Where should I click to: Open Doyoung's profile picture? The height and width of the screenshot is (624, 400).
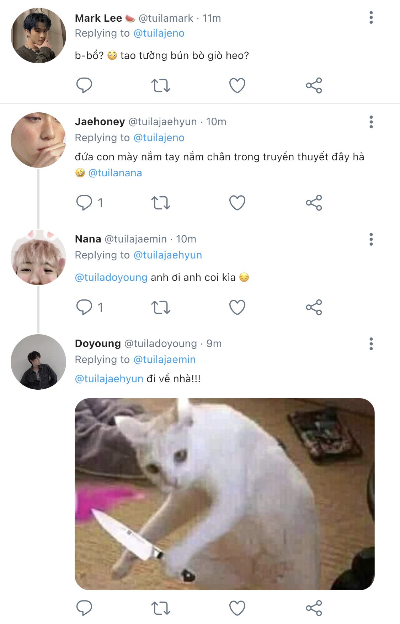click(x=38, y=362)
